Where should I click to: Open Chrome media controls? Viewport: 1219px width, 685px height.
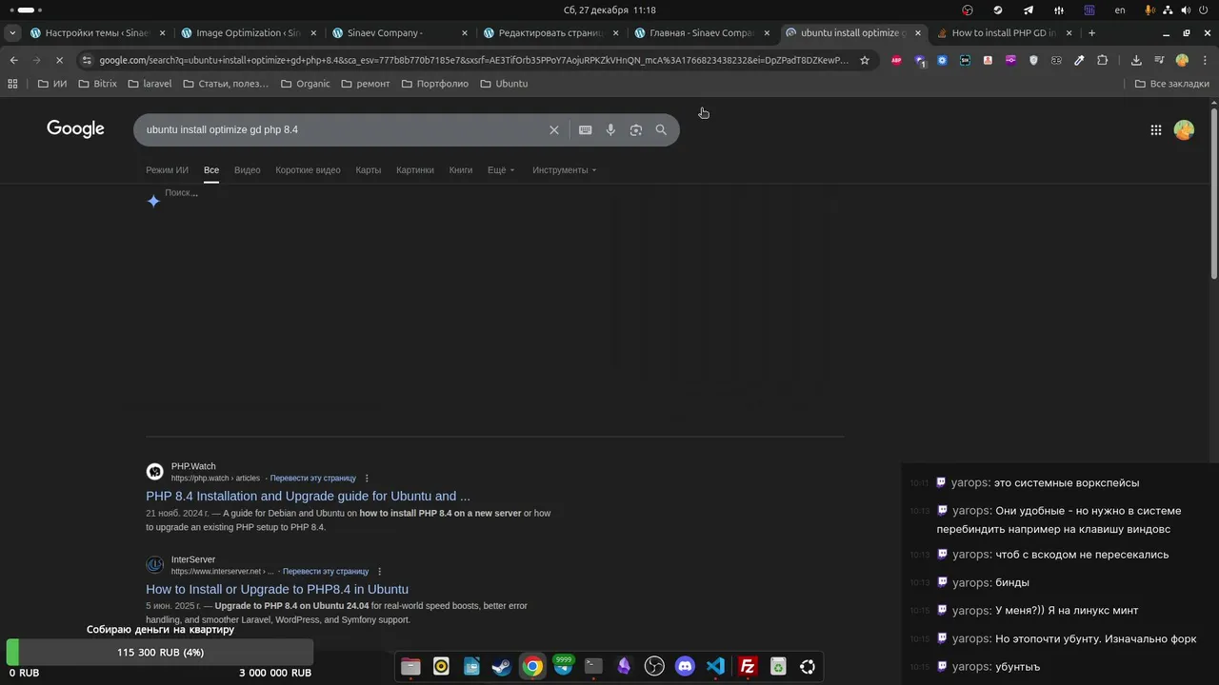click(1159, 60)
